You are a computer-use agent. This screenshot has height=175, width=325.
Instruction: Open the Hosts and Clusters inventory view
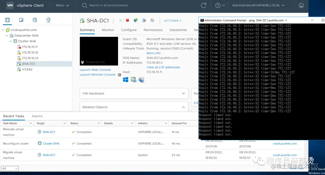click(8, 20)
